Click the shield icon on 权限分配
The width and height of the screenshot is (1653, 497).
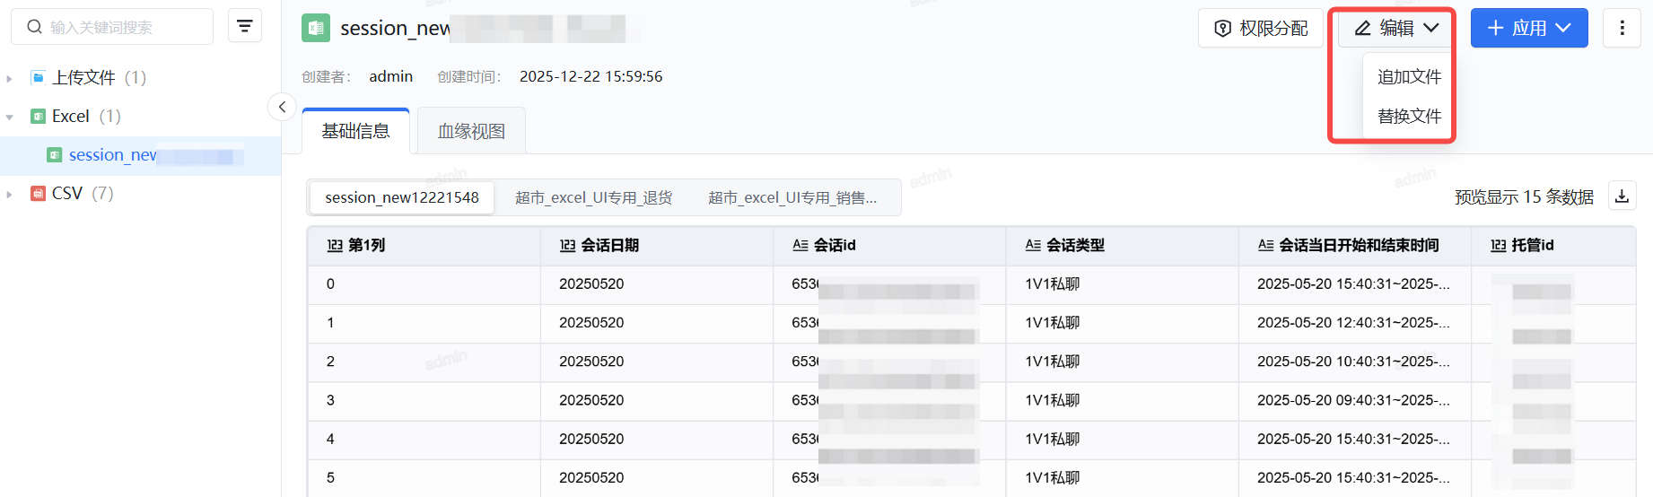(1222, 29)
